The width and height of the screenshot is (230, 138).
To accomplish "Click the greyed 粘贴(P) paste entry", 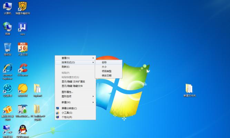I will [x=76, y=73].
